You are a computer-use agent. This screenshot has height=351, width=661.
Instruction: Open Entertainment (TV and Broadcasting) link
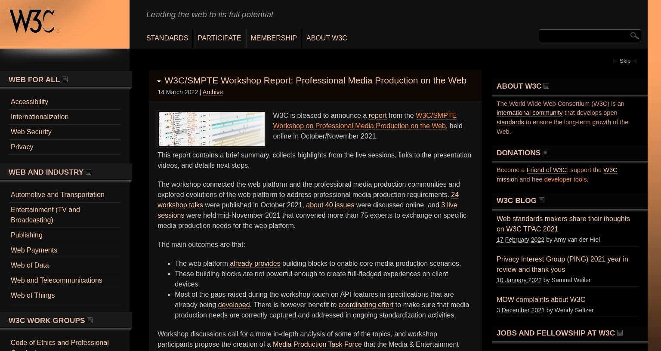click(x=45, y=215)
